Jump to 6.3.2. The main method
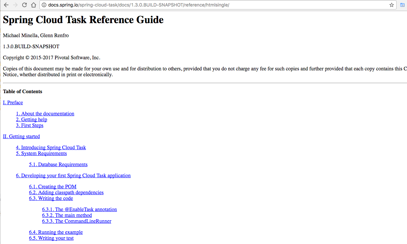 tap(67, 215)
